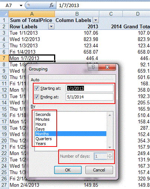Open the Column Labels filter dropdown
Image resolution: width=150 pixels, height=189 pixels.
[96, 20]
